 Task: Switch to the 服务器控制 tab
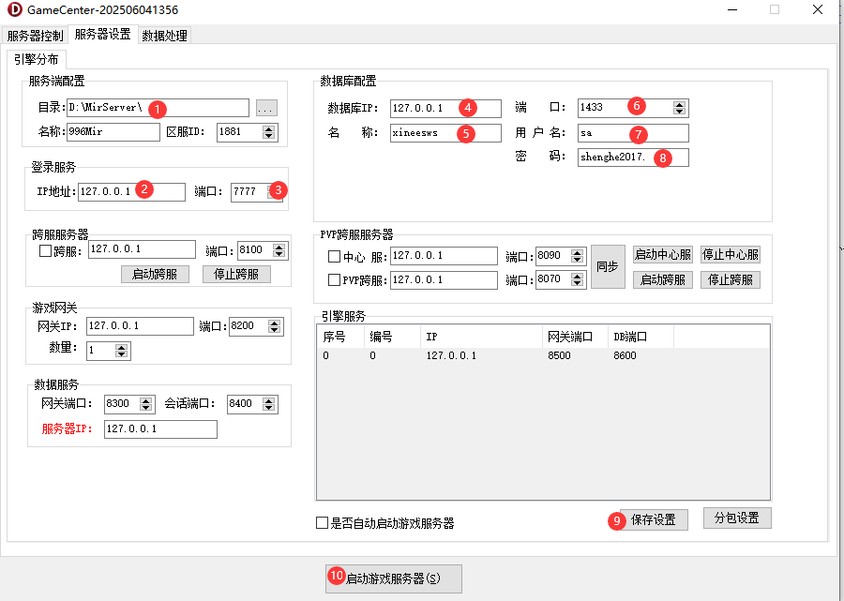point(35,36)
